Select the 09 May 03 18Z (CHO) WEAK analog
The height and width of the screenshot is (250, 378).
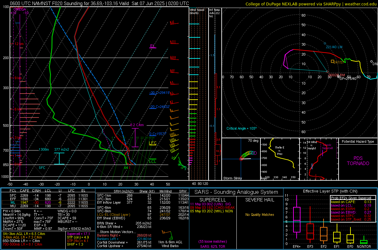(x=212, y=208)
